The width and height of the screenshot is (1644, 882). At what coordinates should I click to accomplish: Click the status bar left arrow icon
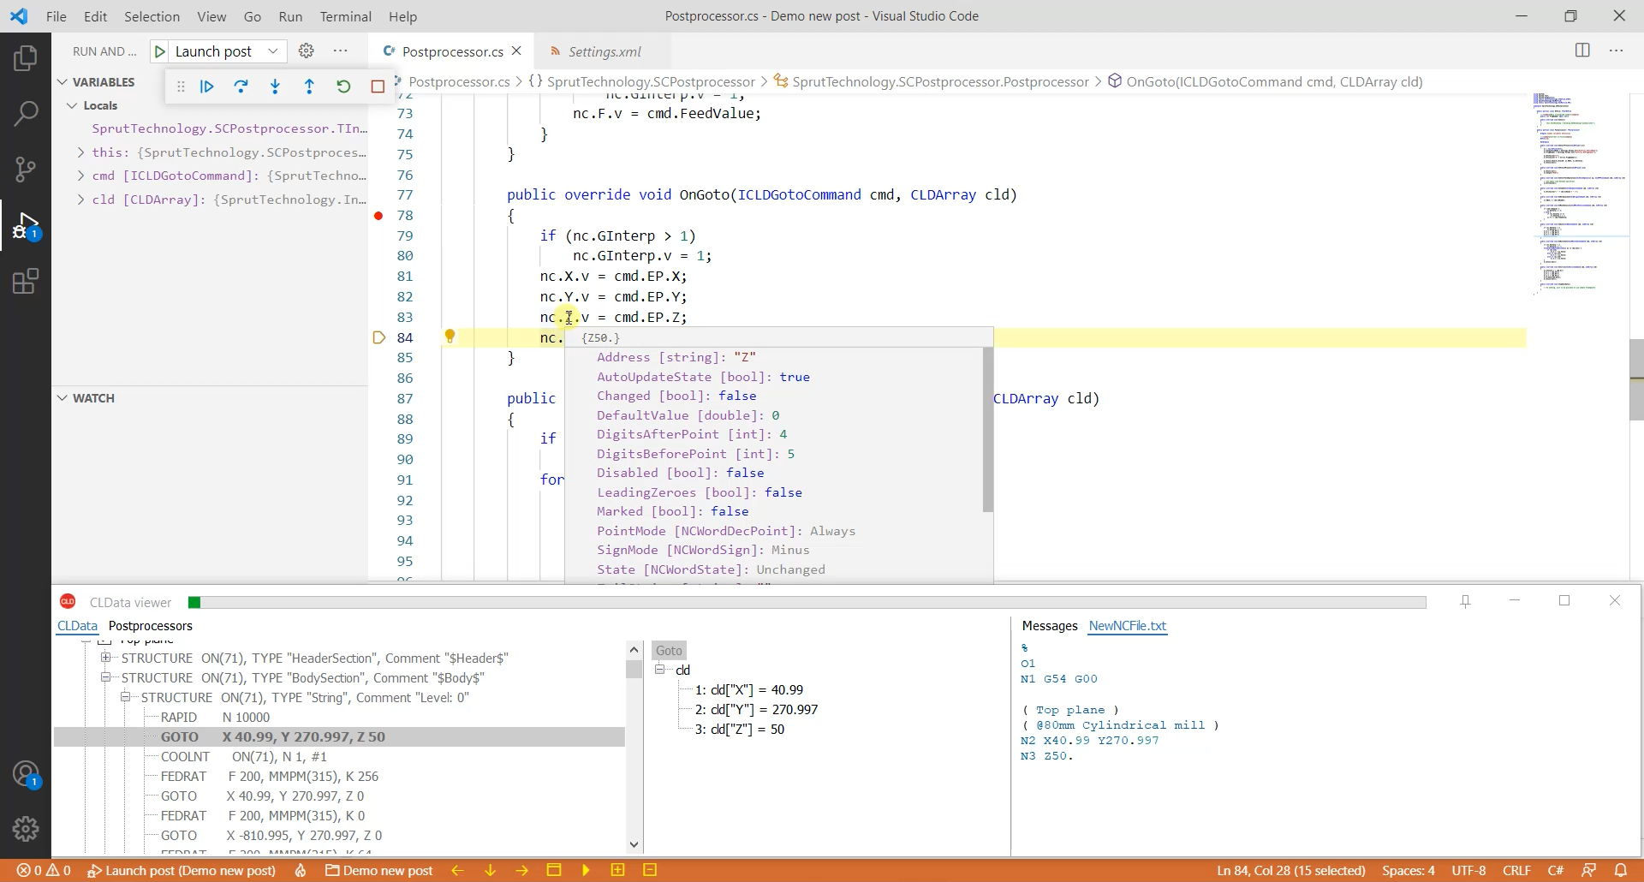click(458, 870)
